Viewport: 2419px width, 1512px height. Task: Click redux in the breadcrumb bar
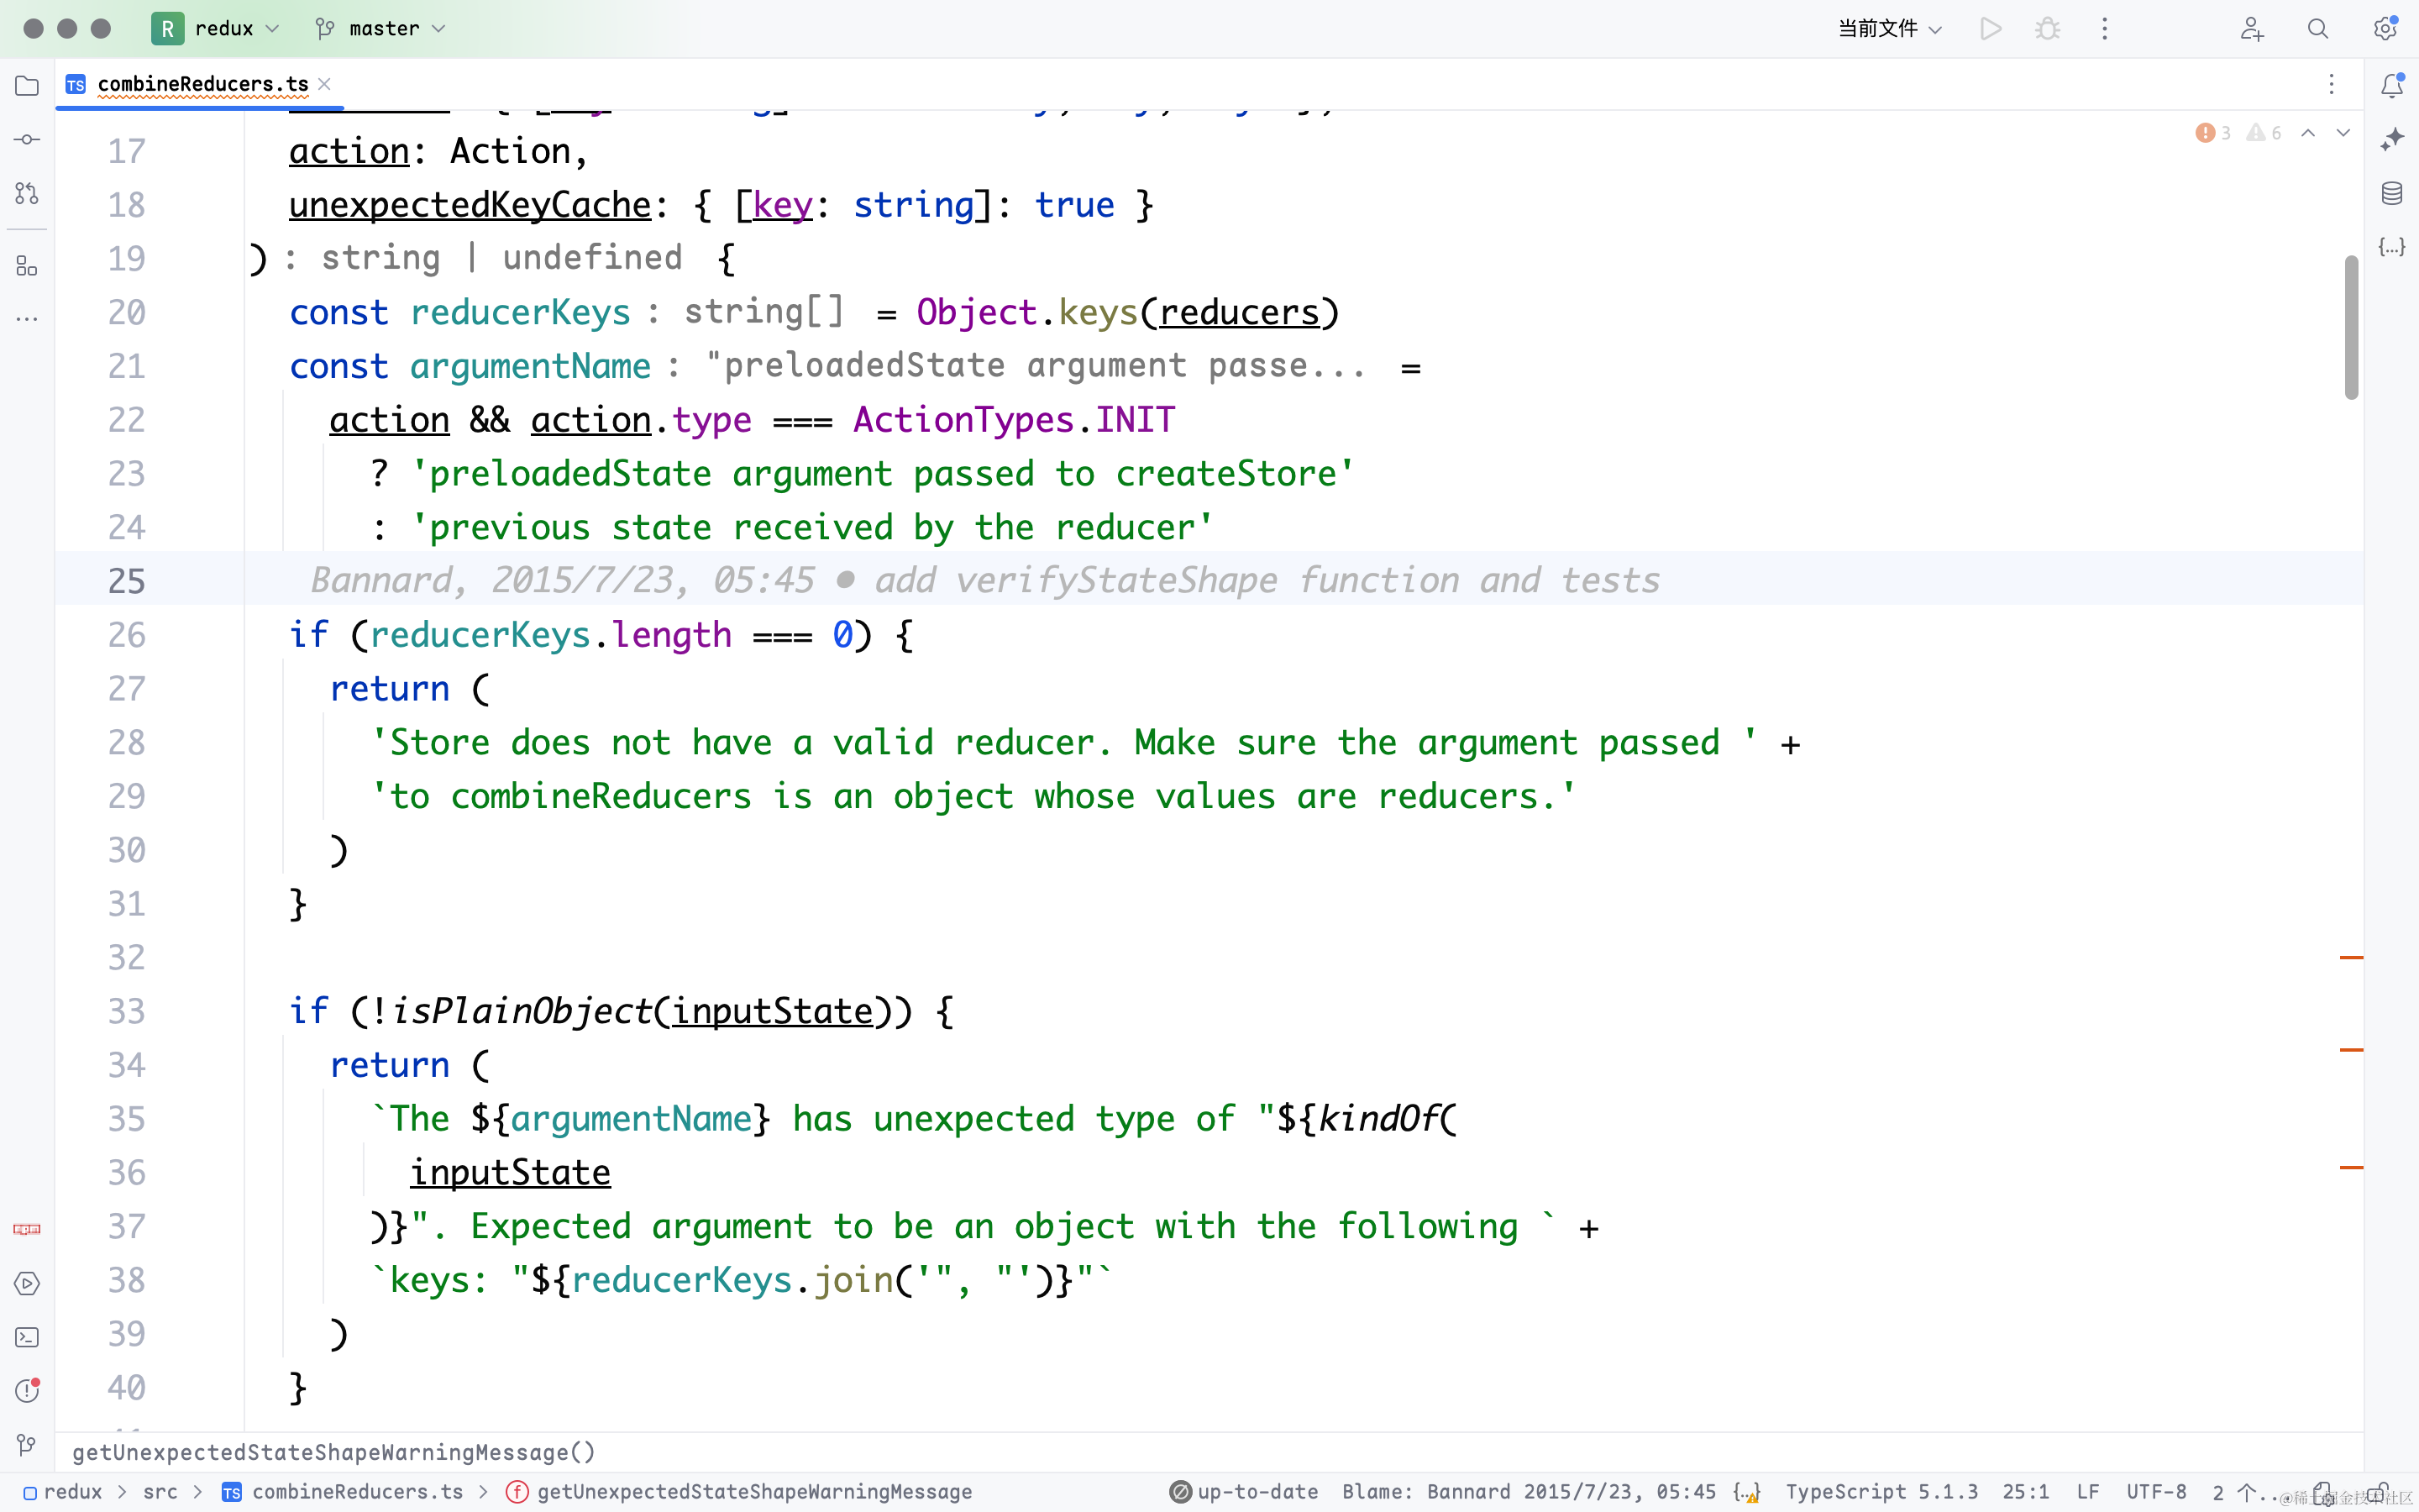click(63, 1492)
